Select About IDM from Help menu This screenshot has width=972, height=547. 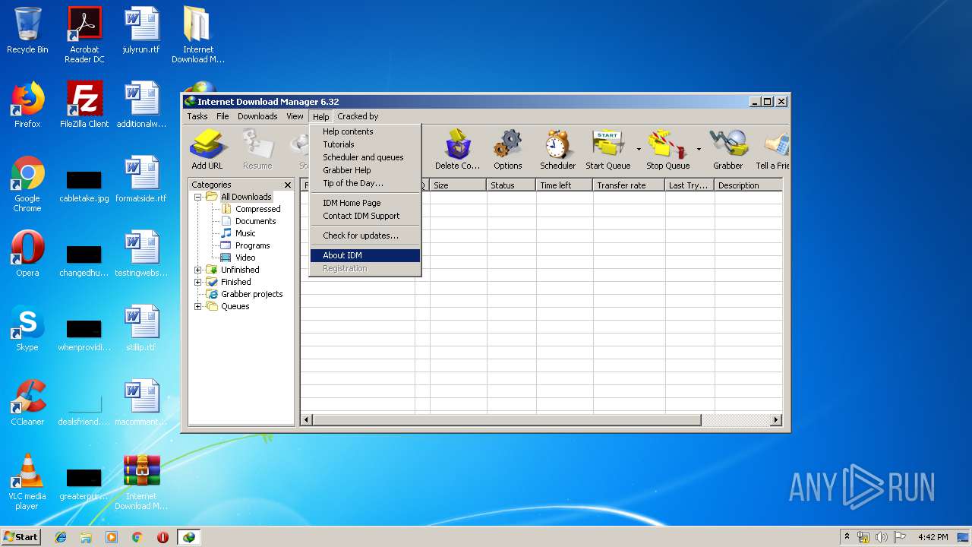365,255
